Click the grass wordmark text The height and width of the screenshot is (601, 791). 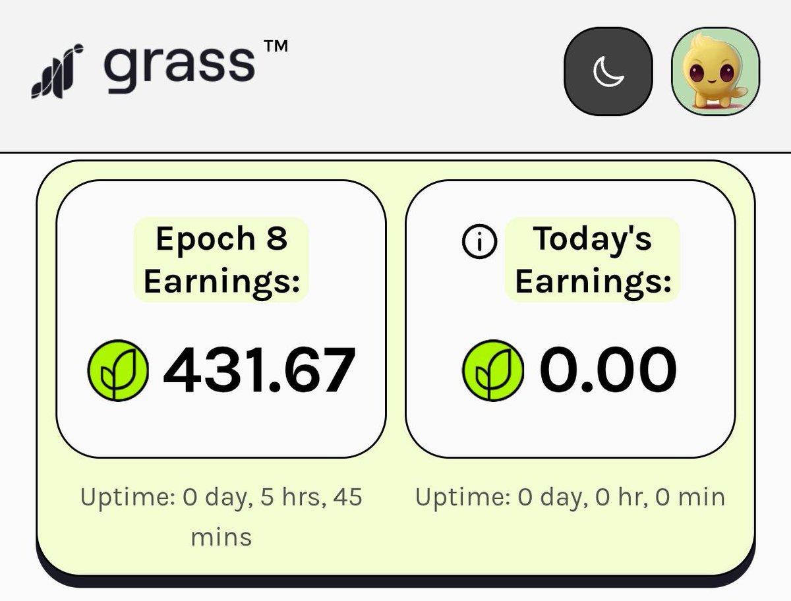179,67
